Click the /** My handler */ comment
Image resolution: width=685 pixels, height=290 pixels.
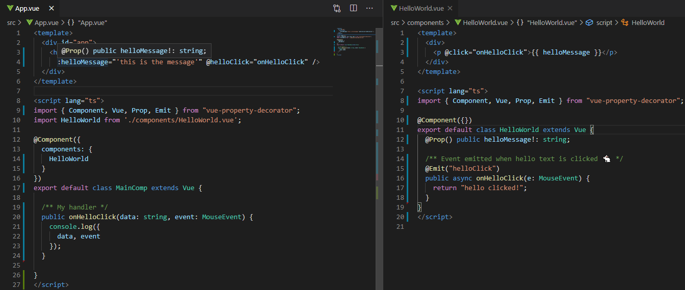(75, 207)
